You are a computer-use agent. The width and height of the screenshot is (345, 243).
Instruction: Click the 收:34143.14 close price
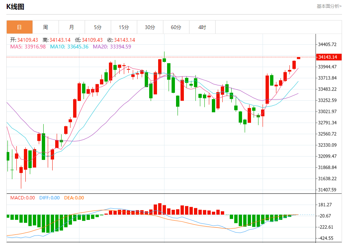point(121,40)
